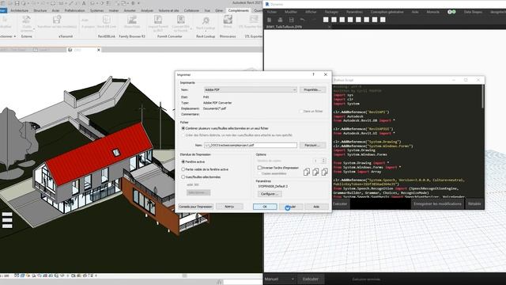Click new file icon in Dynamo toolbar

(x=269, y=20)
